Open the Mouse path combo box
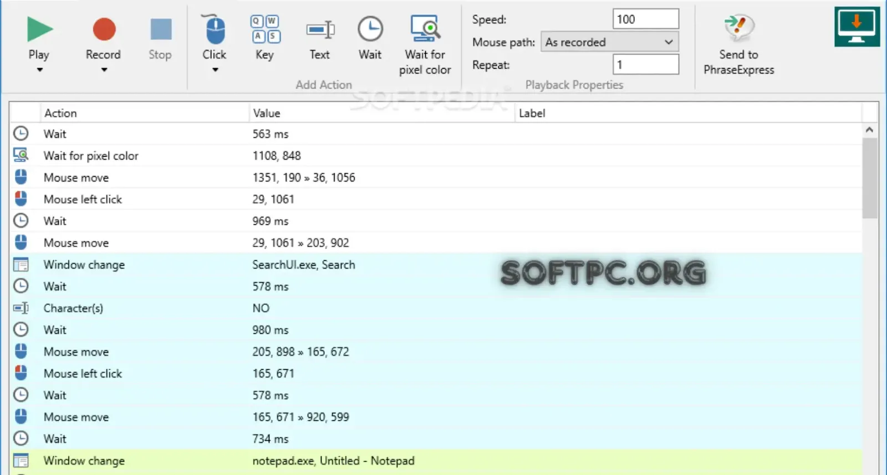 610,42
